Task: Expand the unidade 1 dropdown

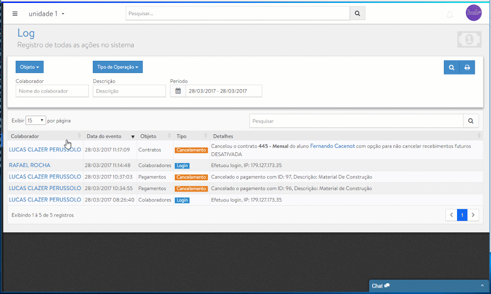Action: click(x=47, y=14)
